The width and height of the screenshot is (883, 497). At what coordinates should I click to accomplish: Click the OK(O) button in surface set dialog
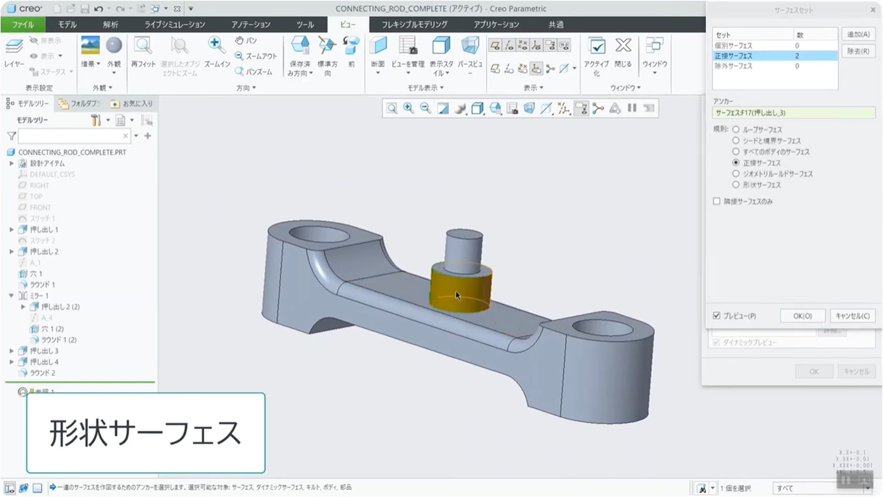[x=803, y=316]
